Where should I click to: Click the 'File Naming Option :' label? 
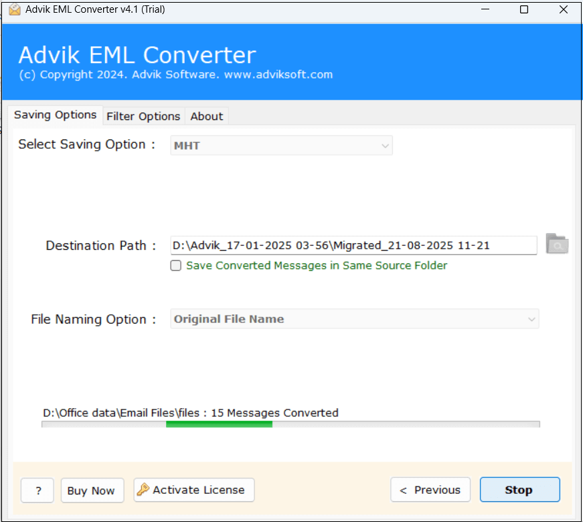pos(93,320)
